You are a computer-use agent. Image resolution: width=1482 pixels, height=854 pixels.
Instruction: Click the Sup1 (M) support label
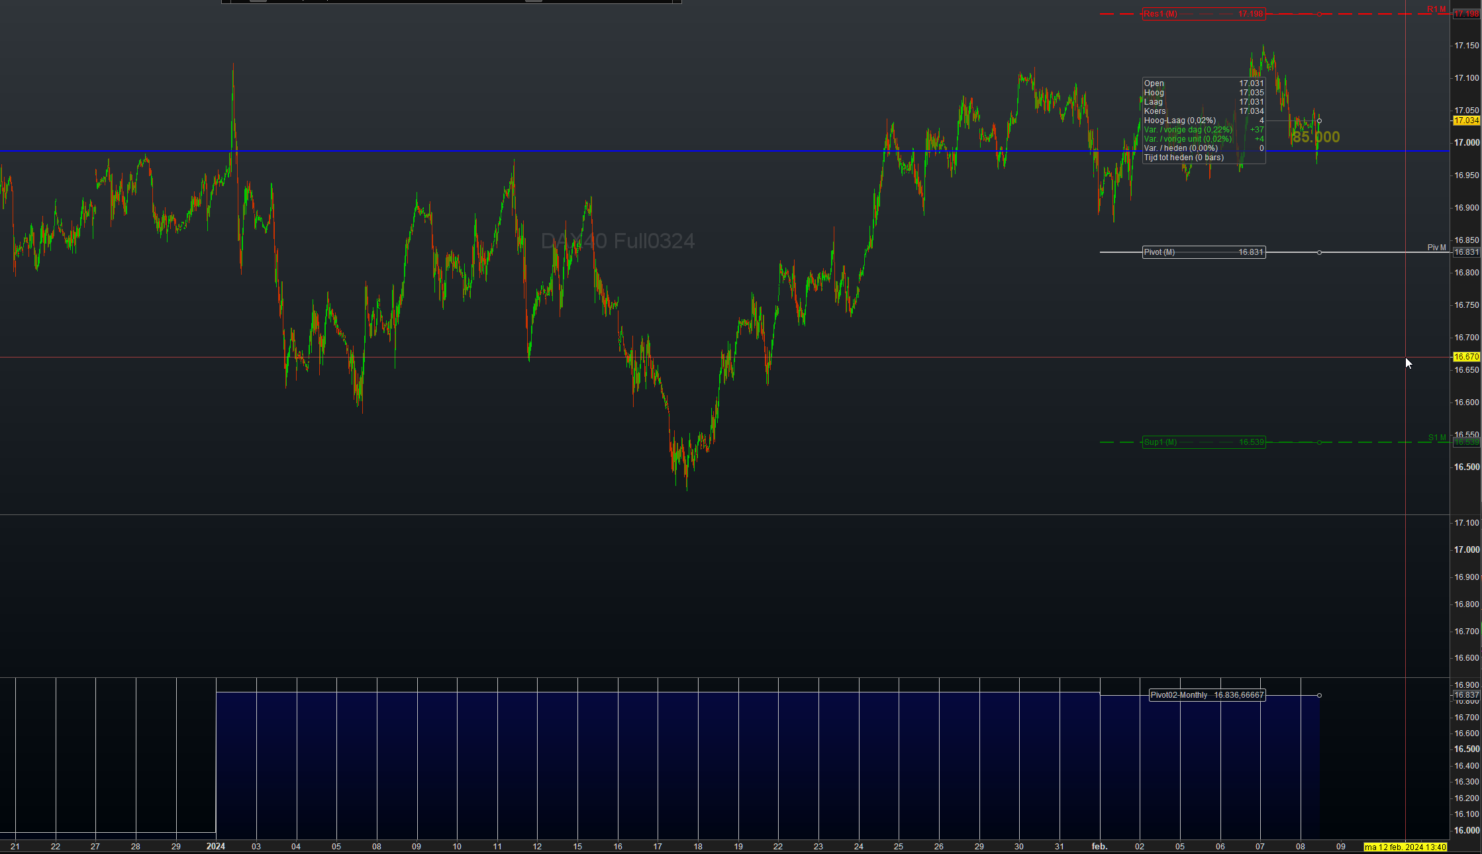[x=1203, y=442]
